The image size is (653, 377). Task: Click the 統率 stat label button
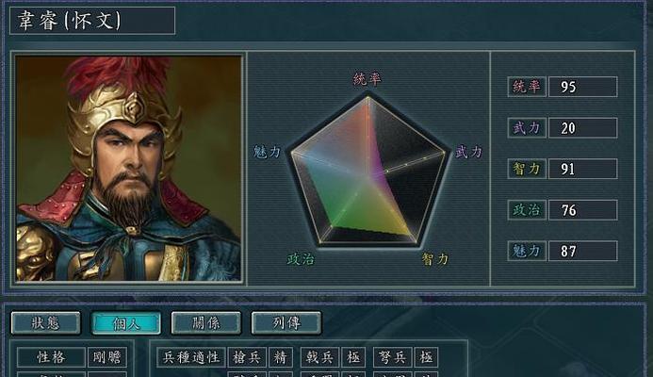[527, 87]
